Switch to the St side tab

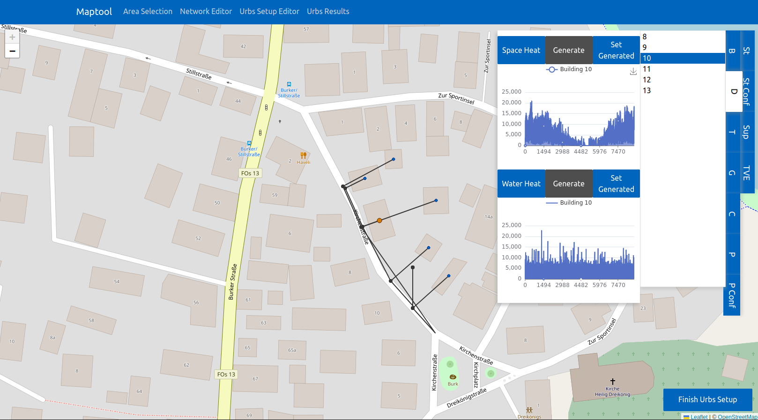coord(747,51)
